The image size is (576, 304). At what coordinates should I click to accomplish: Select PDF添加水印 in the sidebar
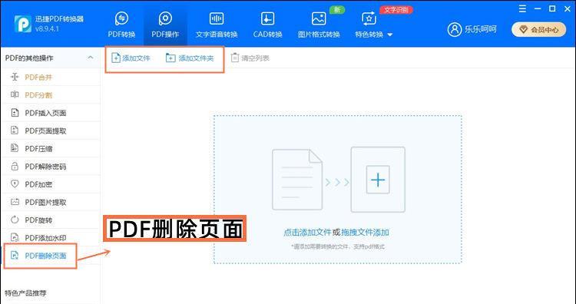pyautogui.click(x=51, y=238)
